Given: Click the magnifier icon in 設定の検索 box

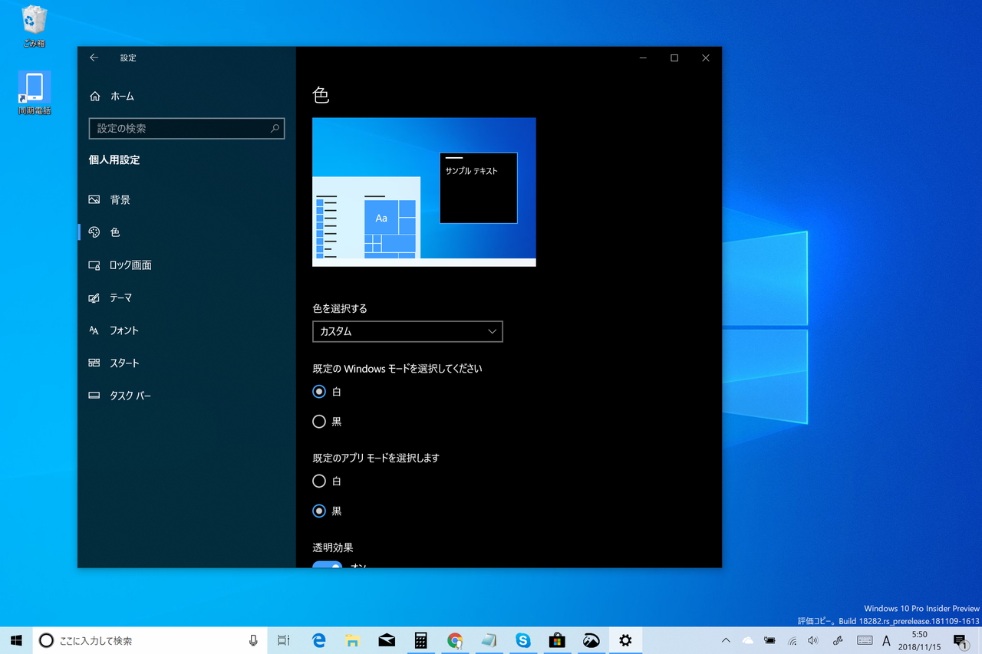Looking at the screenshot, I should tap(274, 128).
